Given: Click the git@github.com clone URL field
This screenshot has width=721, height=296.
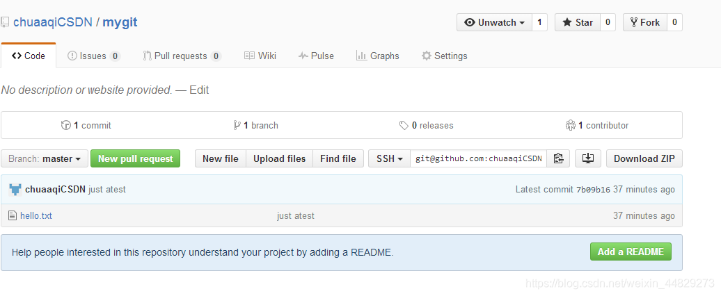Looking at the screenshot, I should [x=478, y=159].
